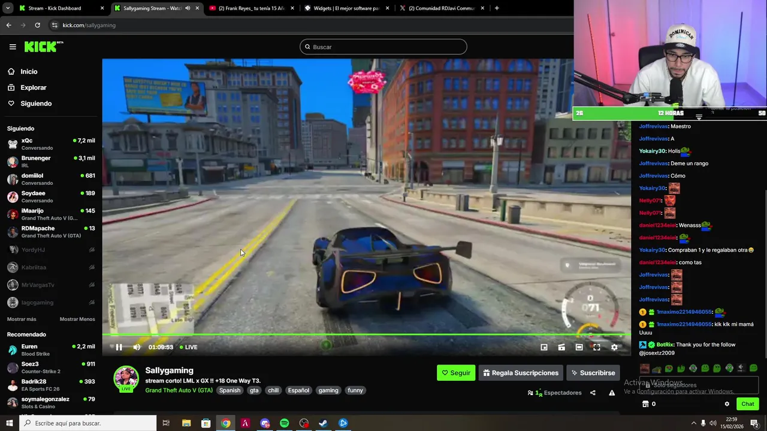Open Soez3 recommended channel
Viewport: 767px width, 431px height.
[x=51, y=368]
